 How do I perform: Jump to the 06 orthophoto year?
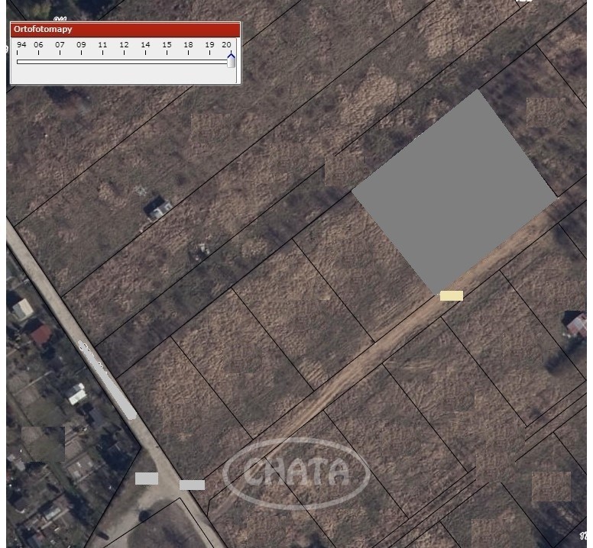pos(38,44)
